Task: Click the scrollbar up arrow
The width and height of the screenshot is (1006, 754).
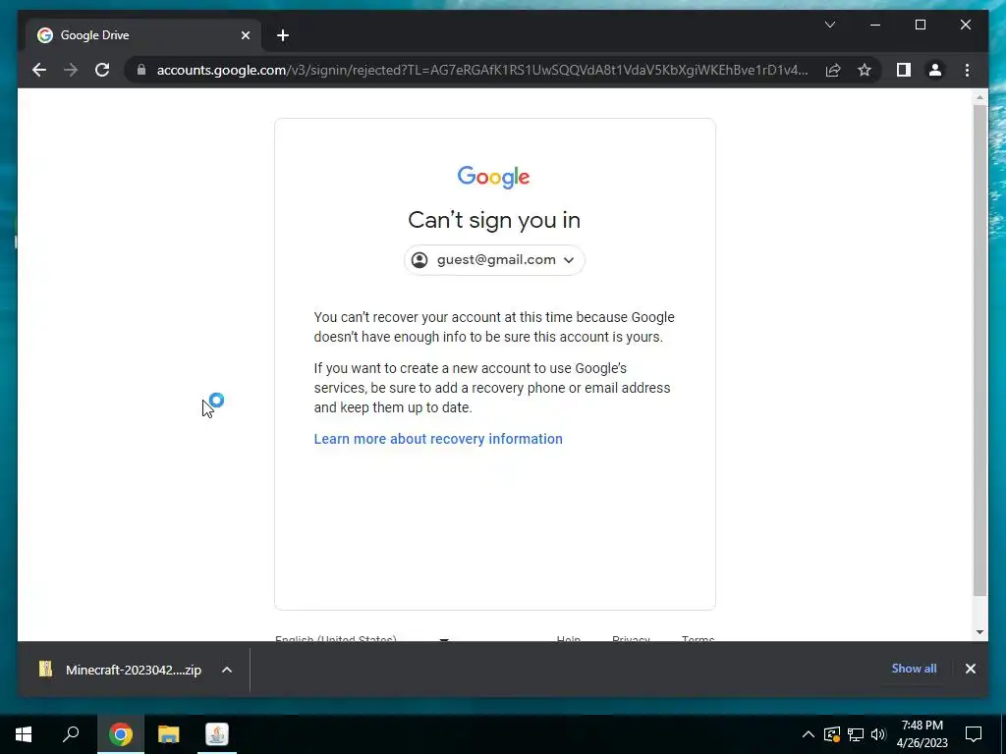Action: pos(979,97)
